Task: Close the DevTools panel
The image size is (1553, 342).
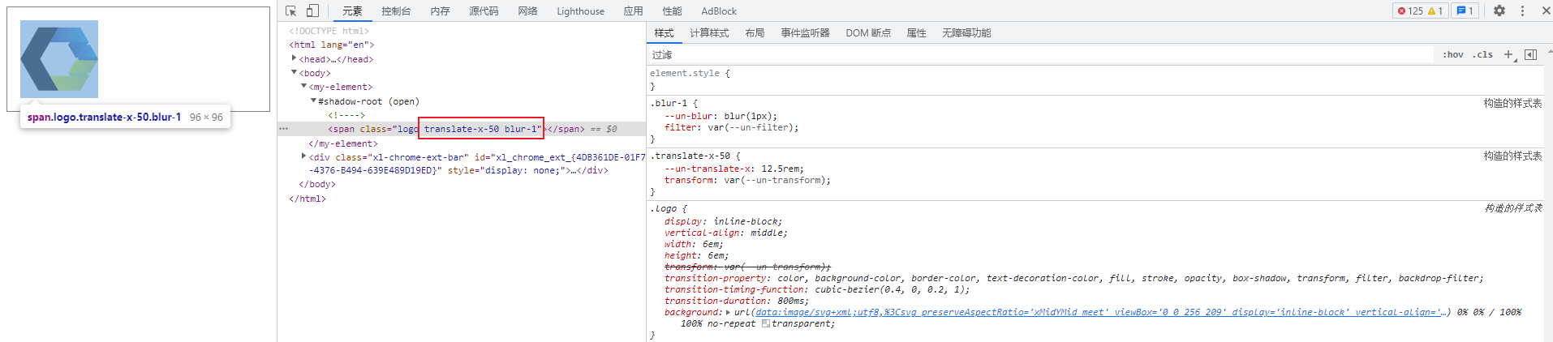Action: click(1546, 11)
